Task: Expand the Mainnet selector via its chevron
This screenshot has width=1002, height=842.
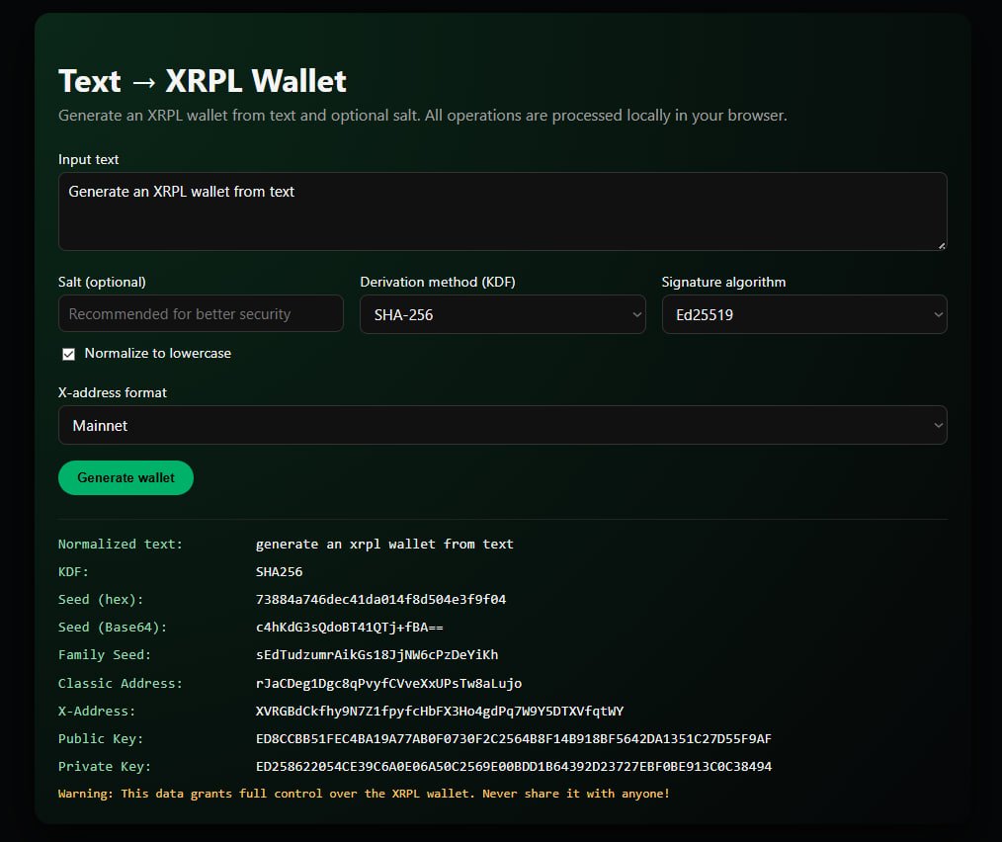Action: click(x=938, y=425)
